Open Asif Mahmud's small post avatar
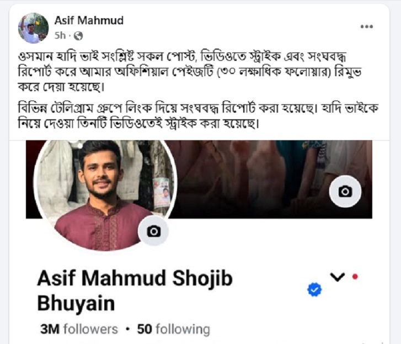The image size is (401, 344). point(33,28)
